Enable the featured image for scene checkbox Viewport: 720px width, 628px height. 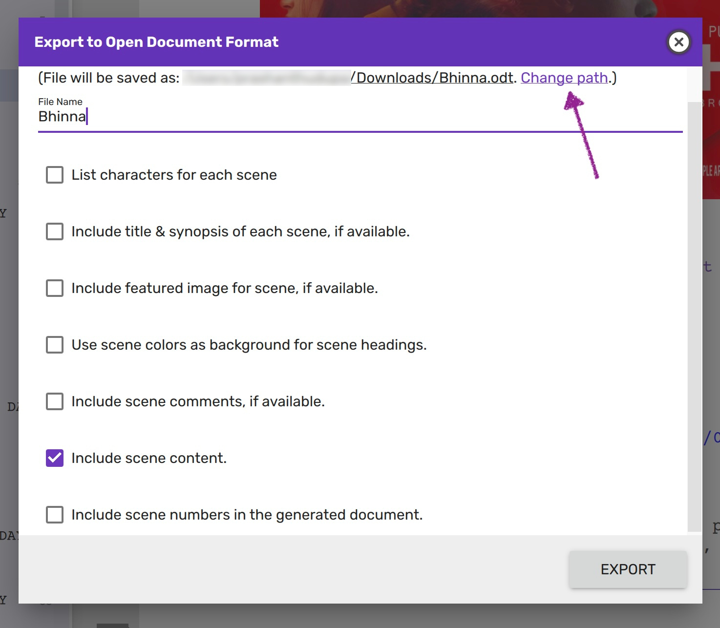coord(55,288)
